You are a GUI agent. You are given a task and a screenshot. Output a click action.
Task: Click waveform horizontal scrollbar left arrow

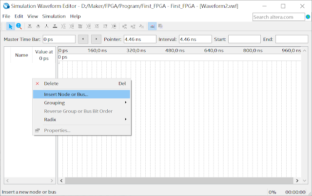pyautogui.click(x=61, y=181)
